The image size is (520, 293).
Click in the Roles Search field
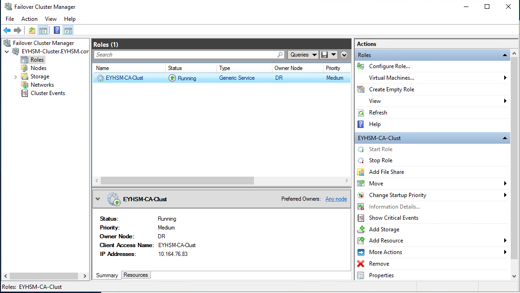tap(186, 55)
